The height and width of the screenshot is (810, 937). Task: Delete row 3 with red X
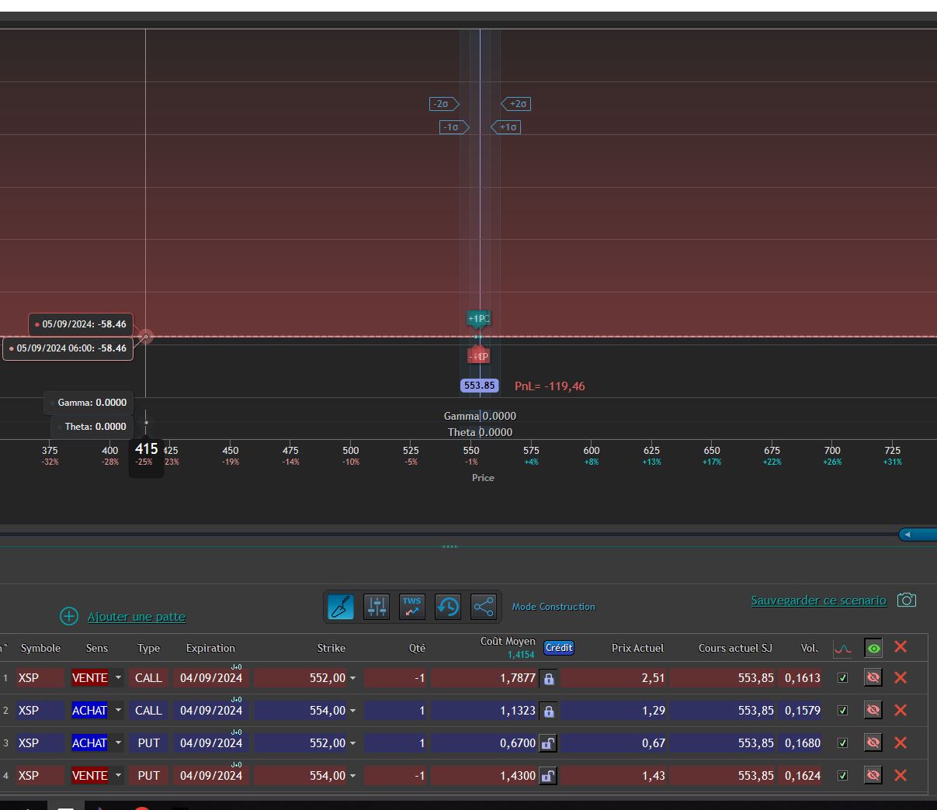[901, 743]
